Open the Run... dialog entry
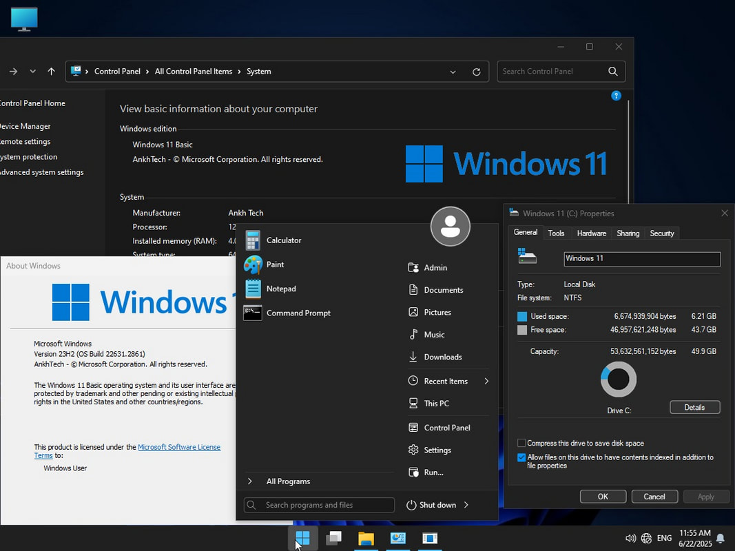Image resolution: width=735 pixels, height=551 pixels. 426,472
